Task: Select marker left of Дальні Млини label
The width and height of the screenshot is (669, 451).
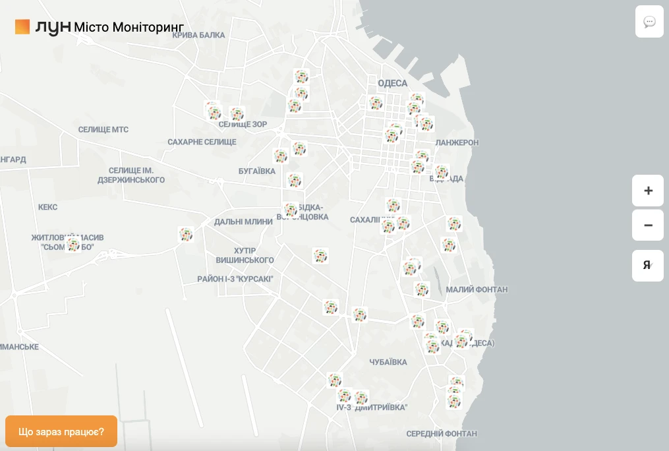Action: pyautogui.click(x=186, y=234)
